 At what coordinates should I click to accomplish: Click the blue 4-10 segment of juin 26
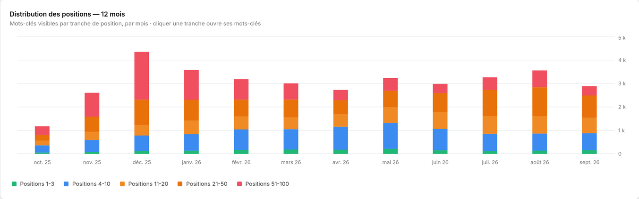(x=440, y=140)
